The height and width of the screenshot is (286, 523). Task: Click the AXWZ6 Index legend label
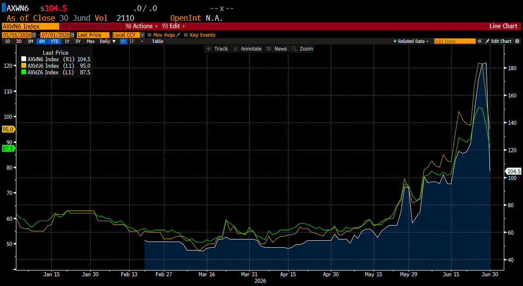point(43,72)
